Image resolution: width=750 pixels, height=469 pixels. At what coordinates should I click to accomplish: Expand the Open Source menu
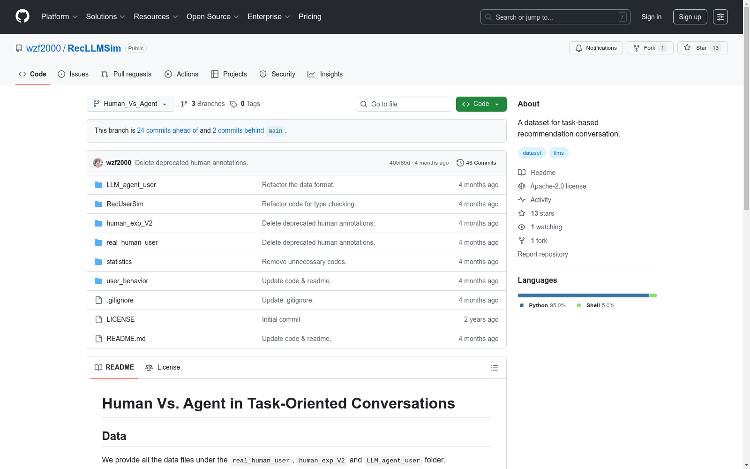(213, 17)
